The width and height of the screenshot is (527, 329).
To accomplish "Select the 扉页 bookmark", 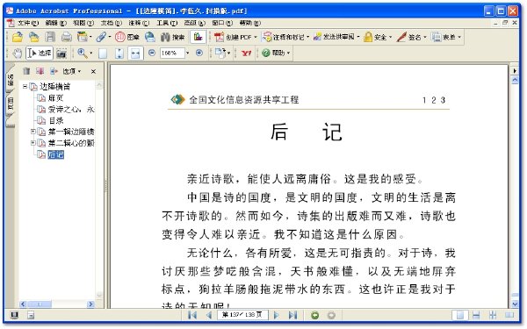I will 56,97.
